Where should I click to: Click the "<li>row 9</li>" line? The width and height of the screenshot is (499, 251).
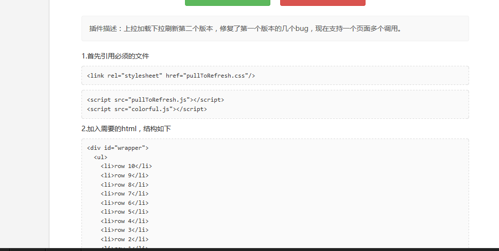tap(125, 175)
